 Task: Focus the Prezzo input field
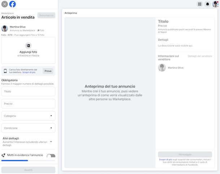[28, 104]
